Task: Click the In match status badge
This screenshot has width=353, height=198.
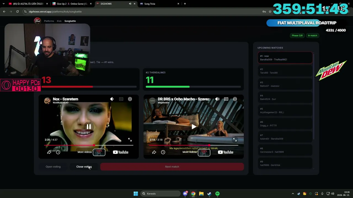Action: point(312,35)
